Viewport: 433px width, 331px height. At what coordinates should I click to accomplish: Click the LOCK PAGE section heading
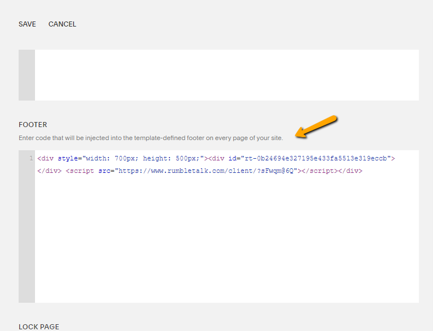pos(39,327)
